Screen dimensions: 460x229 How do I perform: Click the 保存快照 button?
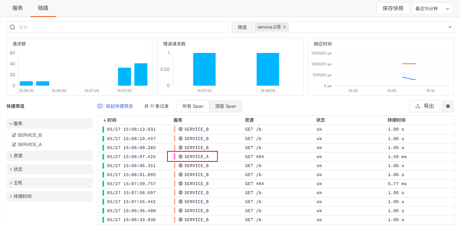(393, 8)
